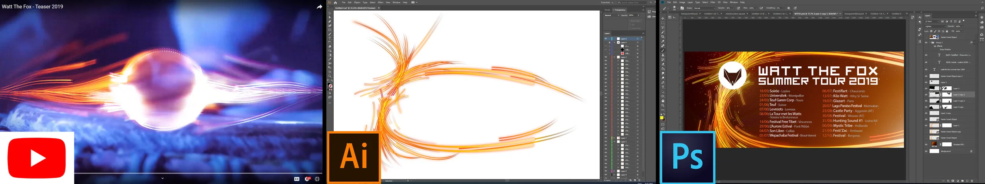This screenshot has height=184, width=985.
Task: Seek on the YouTube progress bar
Action: 198,173
